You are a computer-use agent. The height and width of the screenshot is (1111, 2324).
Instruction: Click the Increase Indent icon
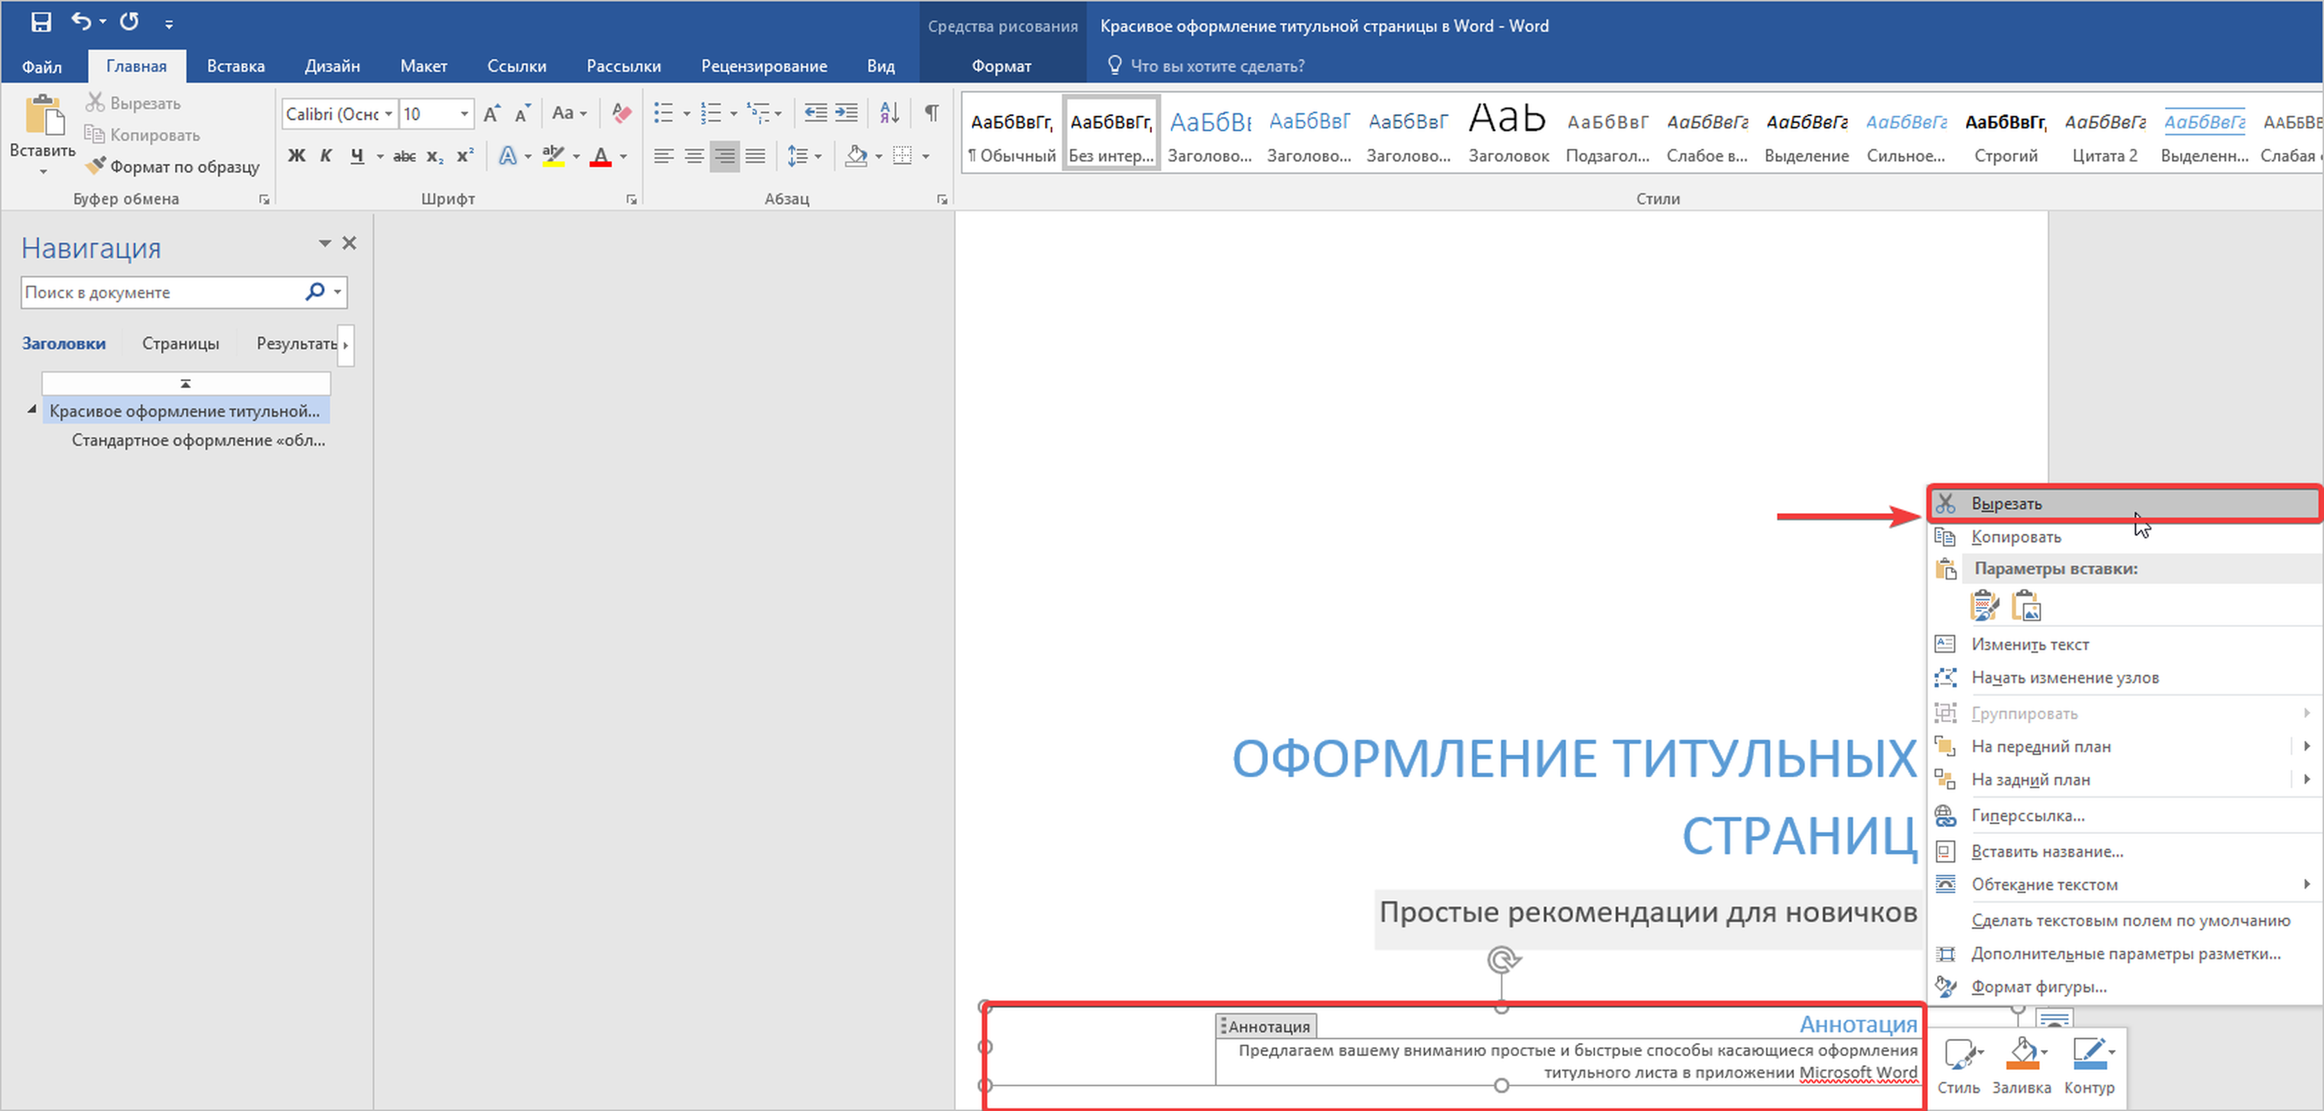pos(846,112)
